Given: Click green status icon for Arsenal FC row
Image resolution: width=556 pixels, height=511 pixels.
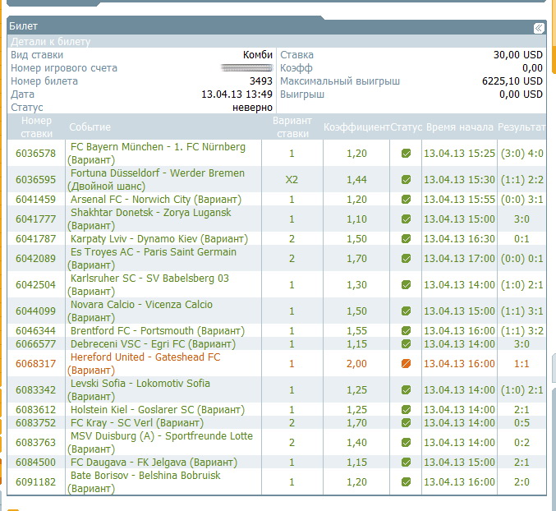Looking at the screenshot, I should pos(406,200).
